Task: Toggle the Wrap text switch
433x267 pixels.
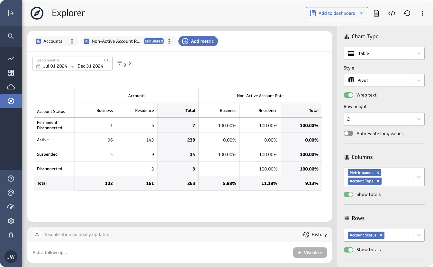Action: pos(348,95)
